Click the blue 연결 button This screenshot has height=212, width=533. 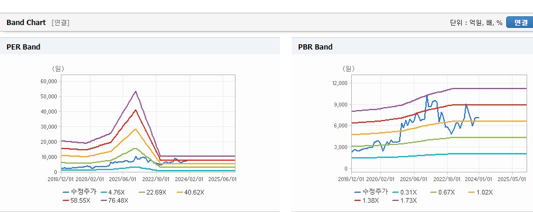(x=520, y=22)
